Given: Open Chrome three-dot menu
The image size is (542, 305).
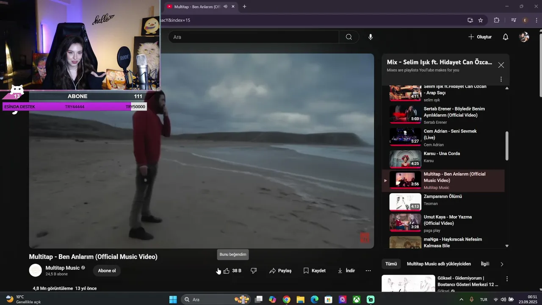Looking at the screenshot, I should point(536,20).
